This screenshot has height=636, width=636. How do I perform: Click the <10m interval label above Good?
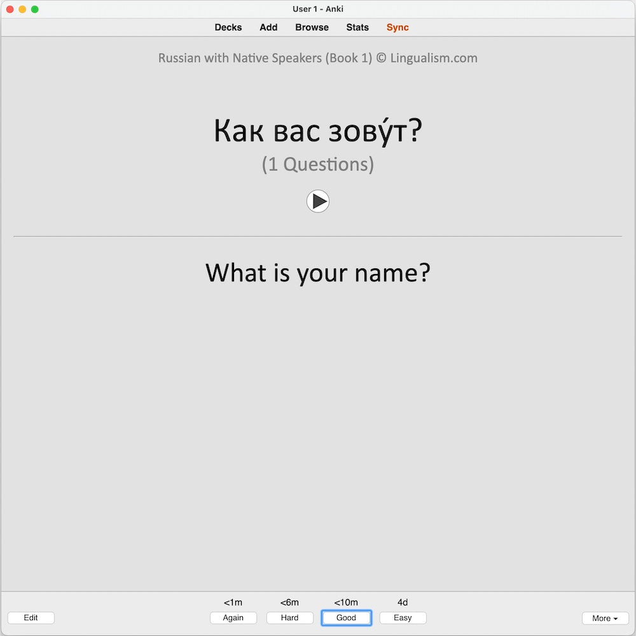(x=346, y=602)
